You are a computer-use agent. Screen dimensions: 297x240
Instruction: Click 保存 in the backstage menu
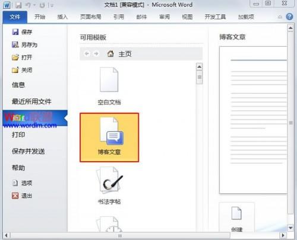pyautogui.click(x=22, y=32)
